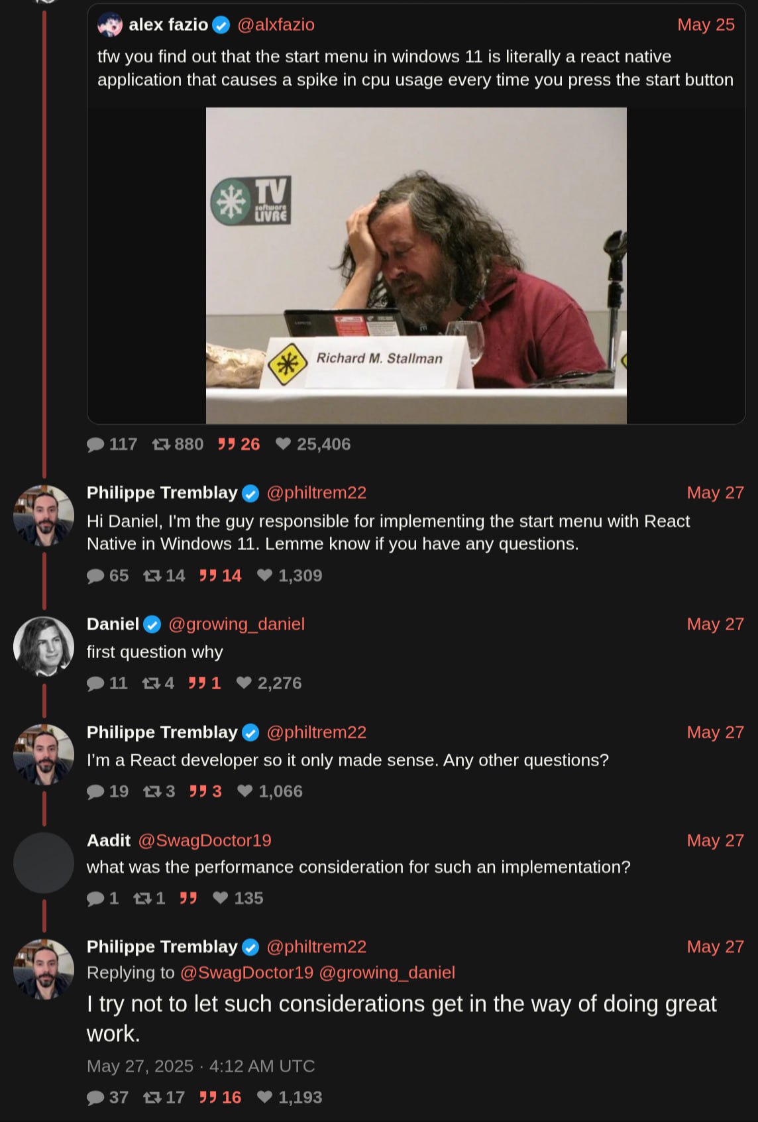Open the Richard M. Stallman image
The width and height of the screenshot is (758, 1122).
click(416, 265)
